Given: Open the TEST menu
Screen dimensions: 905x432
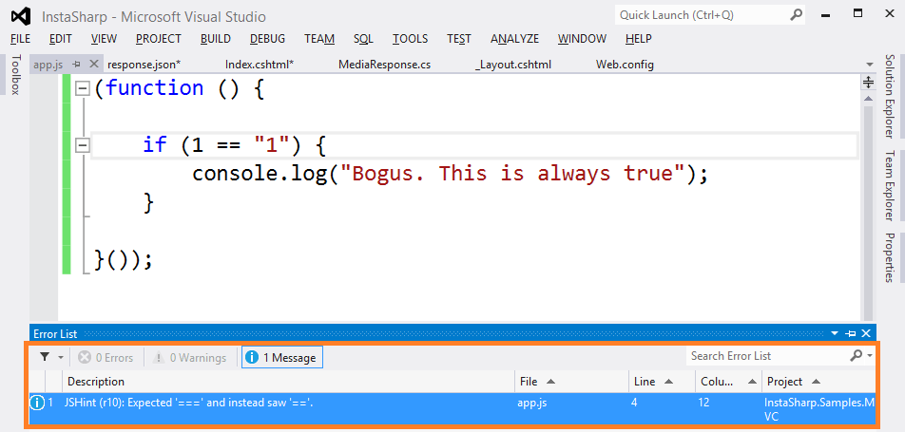Looking at the screenshot, I should tap(459, 39).
